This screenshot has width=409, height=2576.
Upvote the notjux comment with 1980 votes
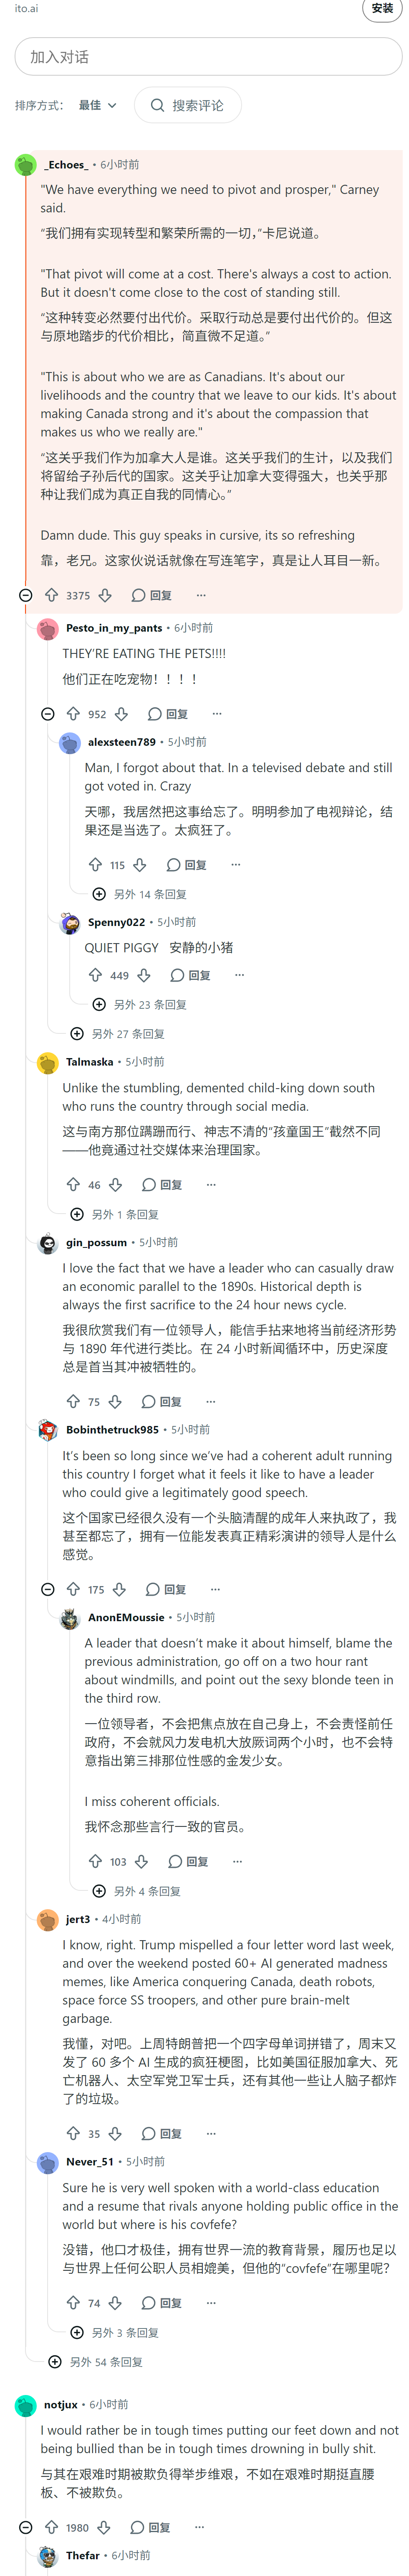[x=52, y=2519]
